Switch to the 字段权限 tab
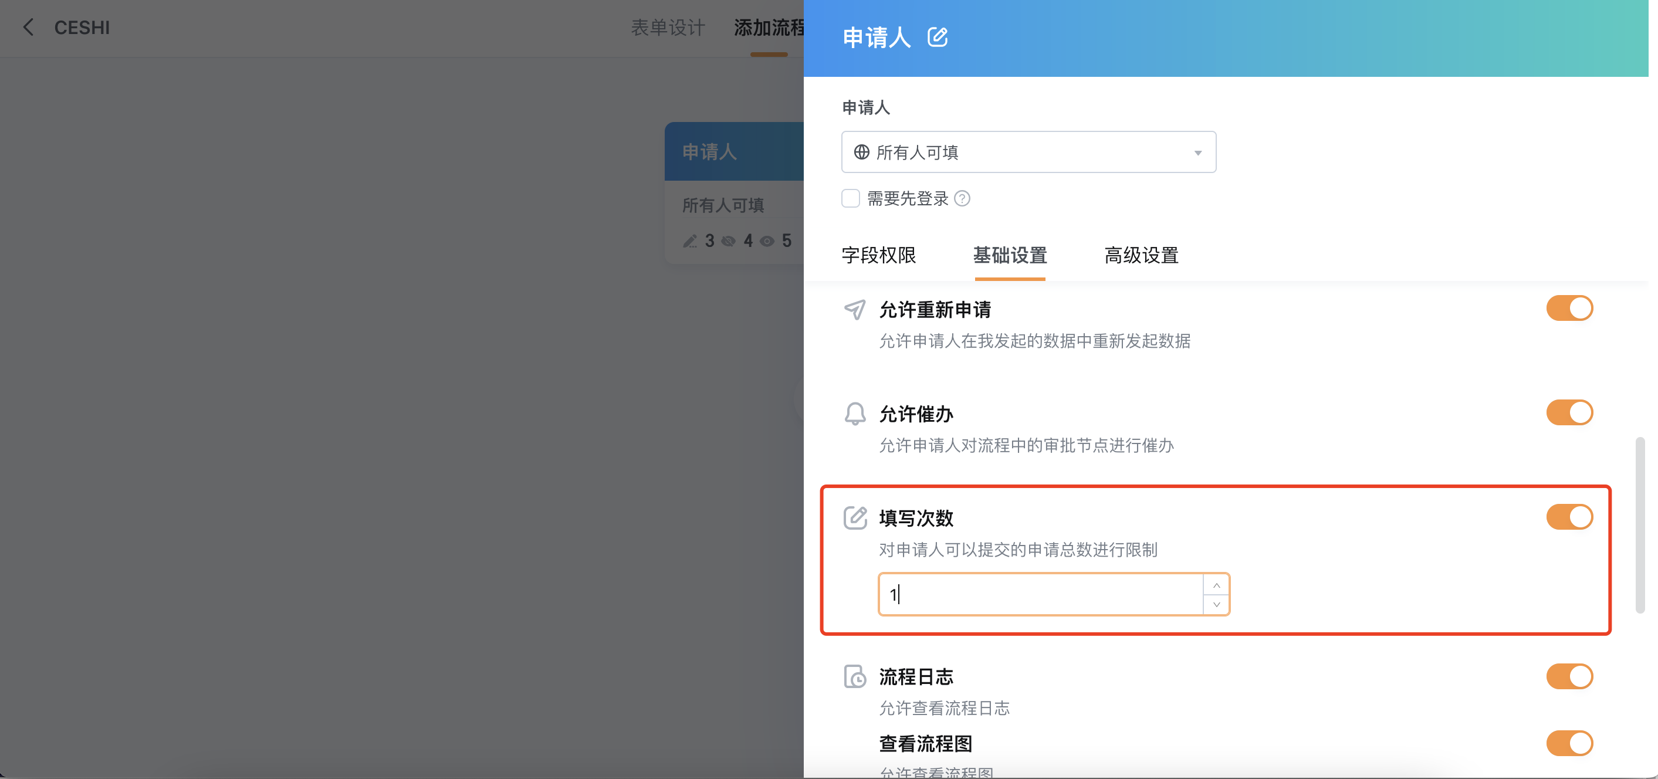Image resolution: width=1658 pixels, height=779 pixels. (878, 255)
